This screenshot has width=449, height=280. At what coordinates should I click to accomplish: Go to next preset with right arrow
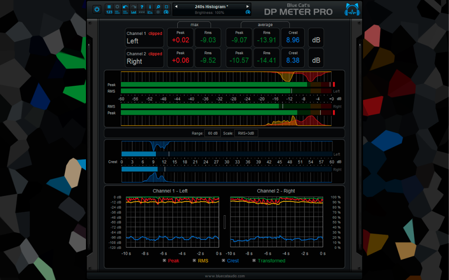click(x=247, y=6)
